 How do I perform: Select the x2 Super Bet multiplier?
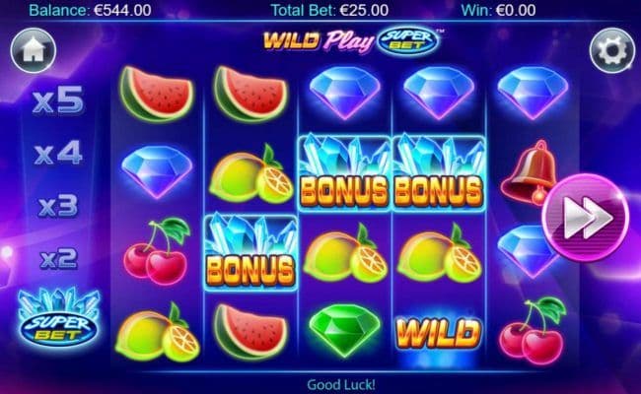click(58, 258)
